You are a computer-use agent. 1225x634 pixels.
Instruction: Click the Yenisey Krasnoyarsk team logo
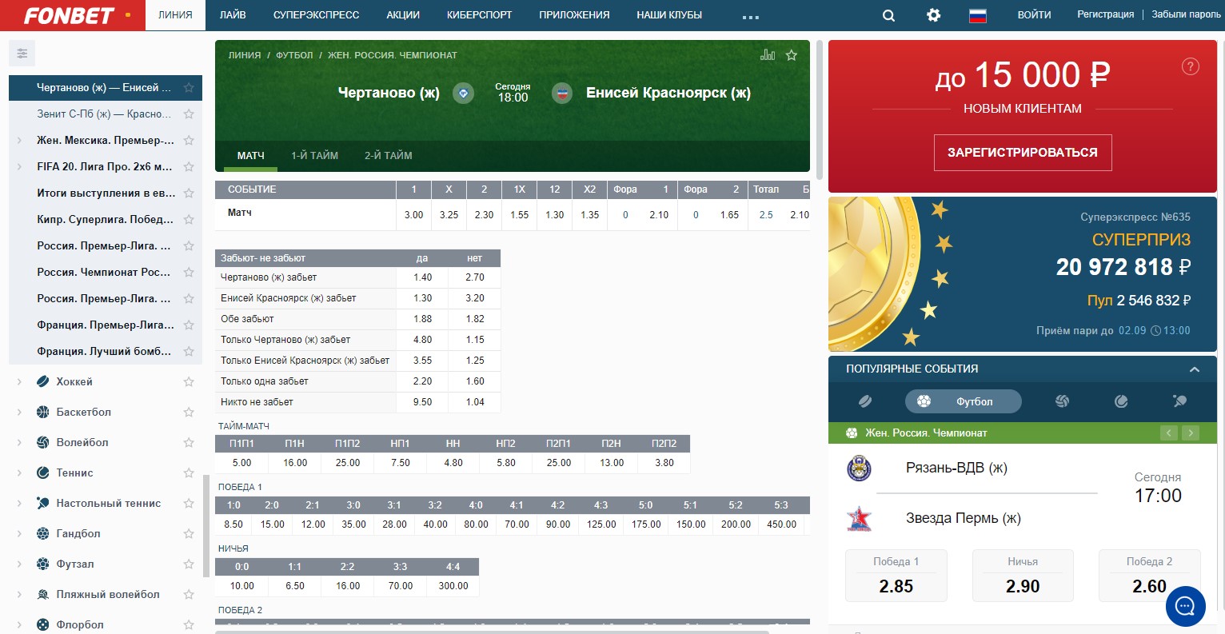pyautogui.click(x=562, y=94)
